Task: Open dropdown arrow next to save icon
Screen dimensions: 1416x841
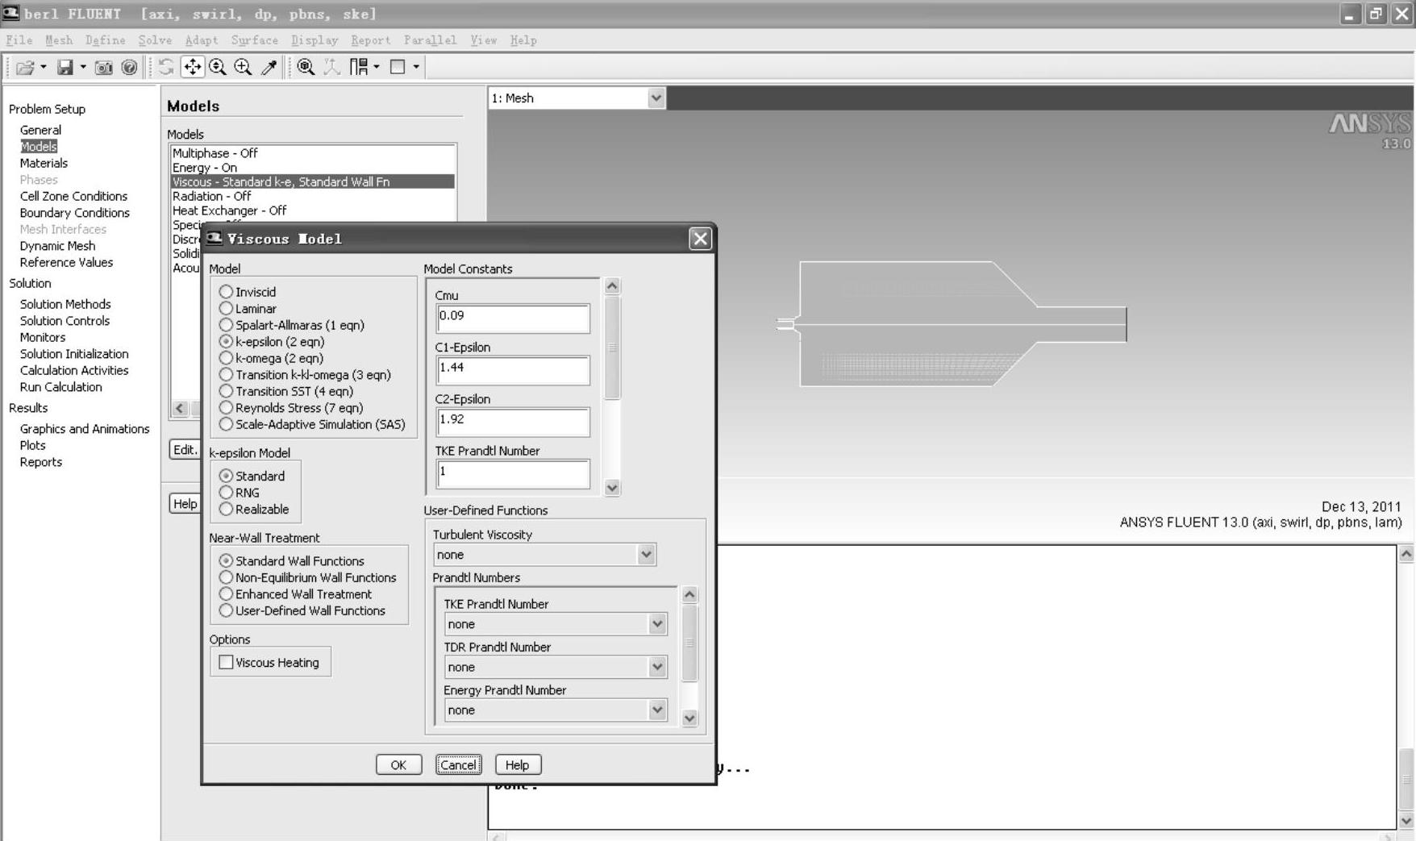Action: point(83,68)
